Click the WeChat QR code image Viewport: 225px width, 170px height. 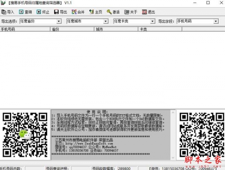click(x=25, y=135)
